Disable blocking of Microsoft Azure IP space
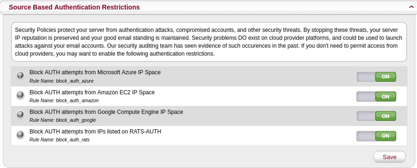Screen dimensions: 417x168 376,77
